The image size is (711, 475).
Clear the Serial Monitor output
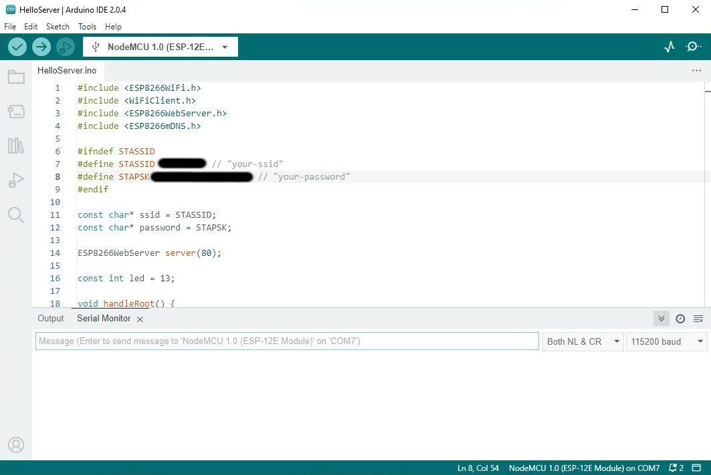coord(698,319)
